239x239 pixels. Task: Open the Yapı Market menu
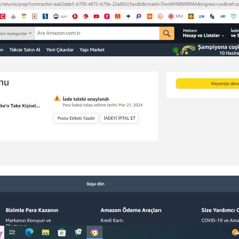(x=92, y=50)
